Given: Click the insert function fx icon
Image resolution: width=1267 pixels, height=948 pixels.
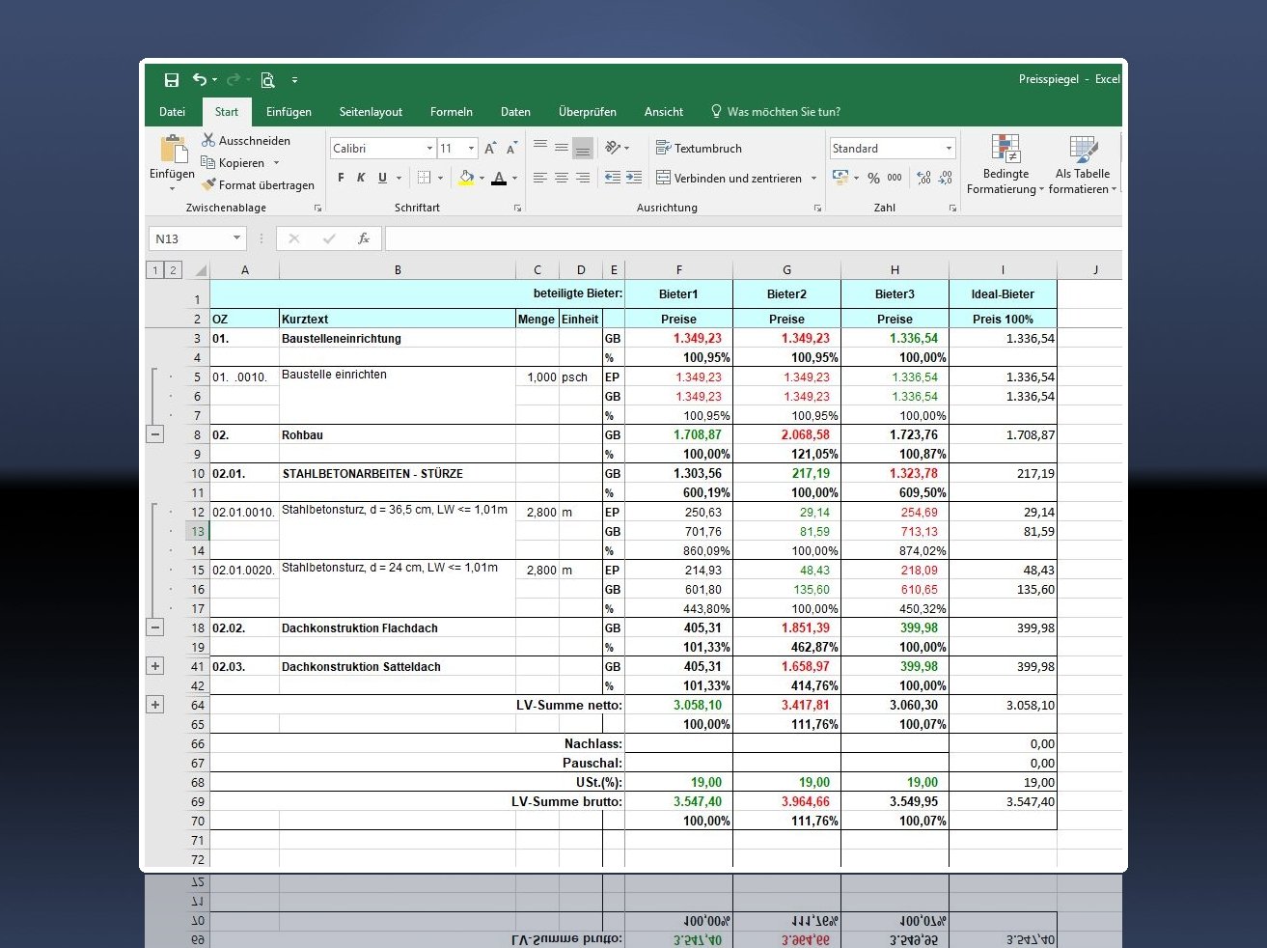Looking at the screenshot, I should [364, 238].
